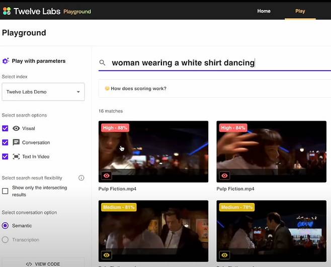
Task: Go to the Home tab
Action: tap(264, 11)
